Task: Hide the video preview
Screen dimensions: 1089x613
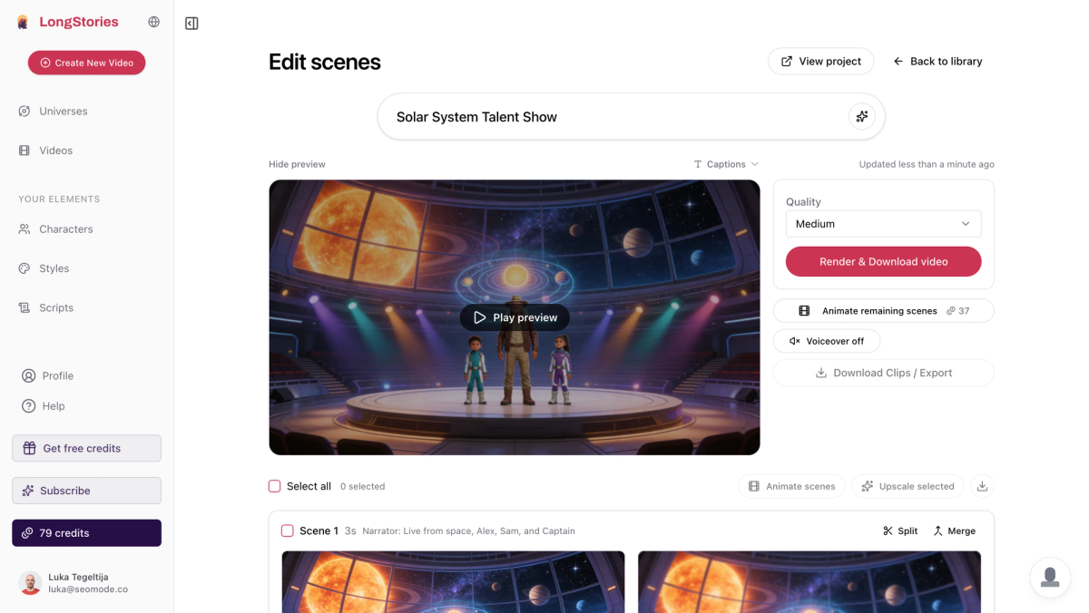Action: 297,164
